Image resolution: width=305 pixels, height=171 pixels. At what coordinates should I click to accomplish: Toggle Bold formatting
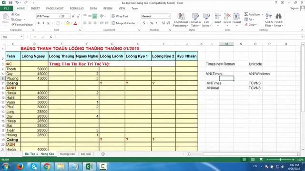(39, 23)
